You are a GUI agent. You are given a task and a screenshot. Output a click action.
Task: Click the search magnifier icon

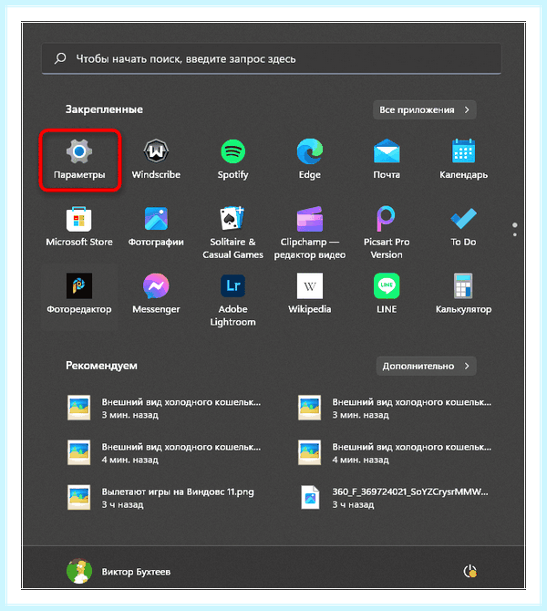[60, 59]
